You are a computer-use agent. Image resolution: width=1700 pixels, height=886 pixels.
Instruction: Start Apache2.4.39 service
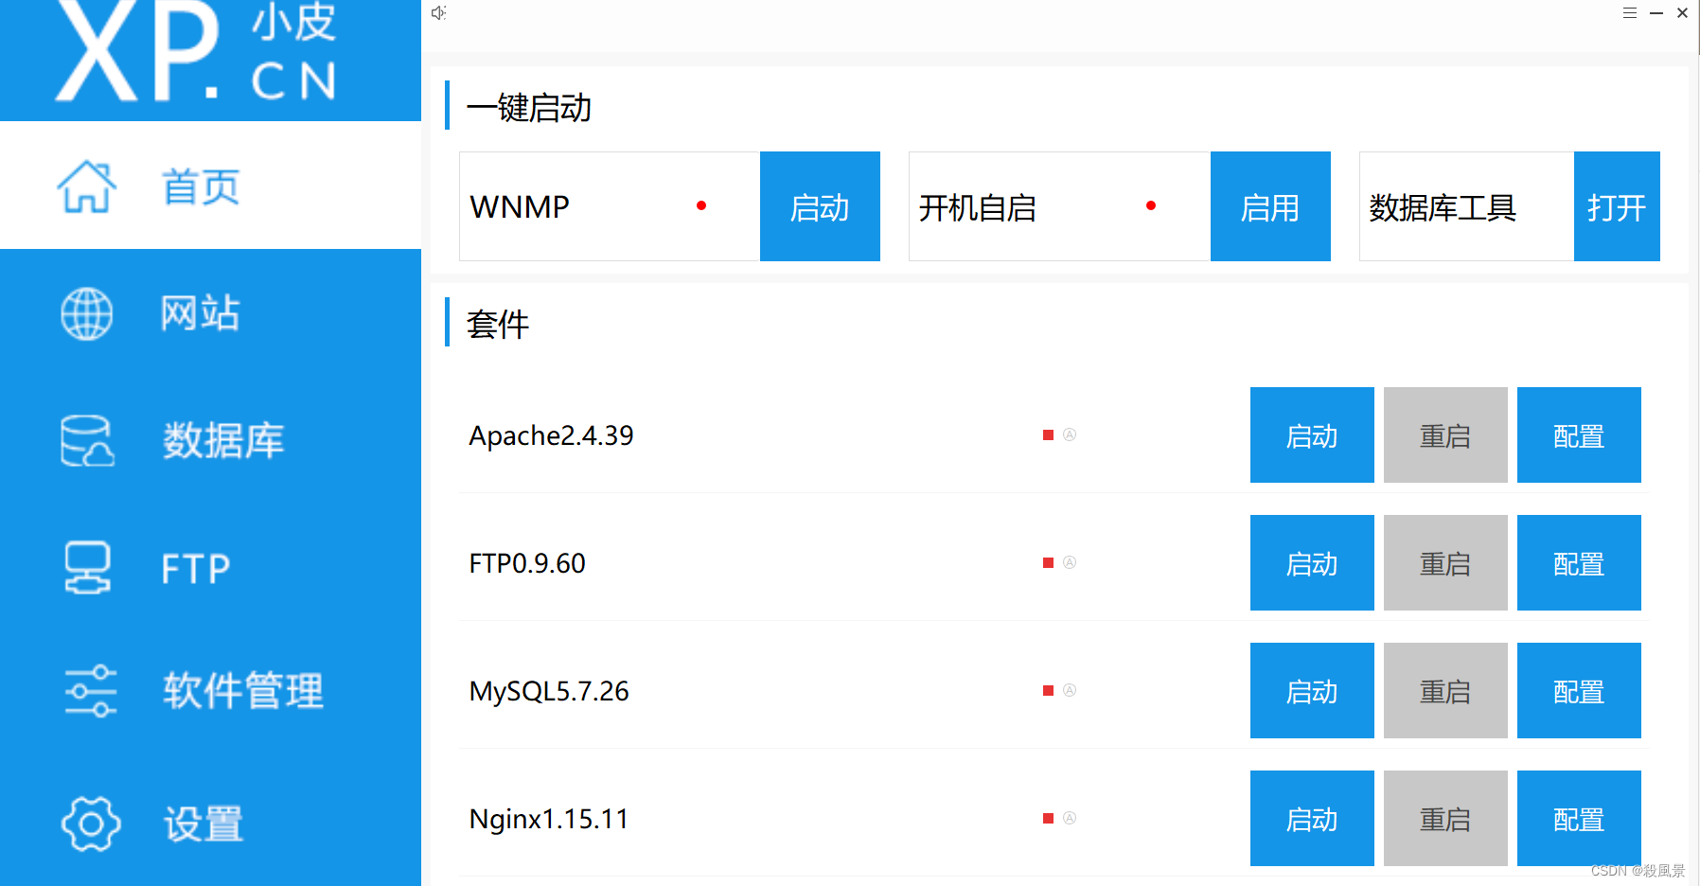(x=1312, y=435)
